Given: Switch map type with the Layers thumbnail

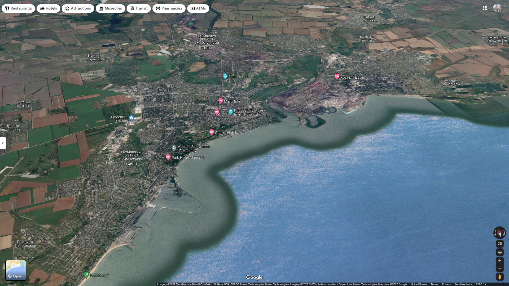Looking at the screenshot, I should tap(16, 270).
